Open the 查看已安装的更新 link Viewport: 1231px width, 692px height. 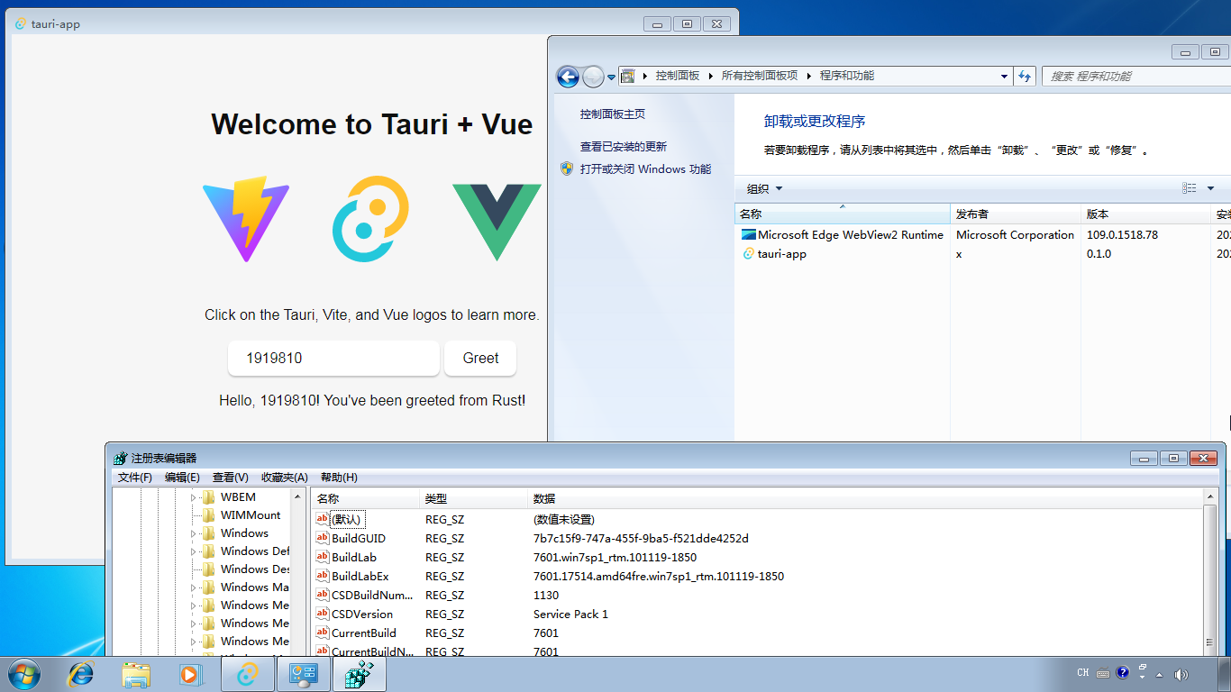click(x=624, y=147)
